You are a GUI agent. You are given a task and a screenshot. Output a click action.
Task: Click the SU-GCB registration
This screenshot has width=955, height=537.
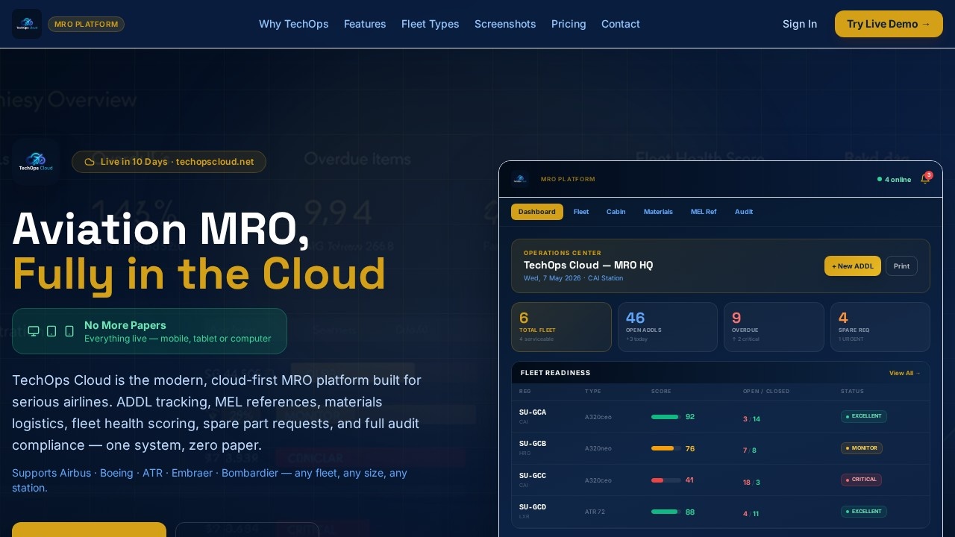[x=533, y=444]
